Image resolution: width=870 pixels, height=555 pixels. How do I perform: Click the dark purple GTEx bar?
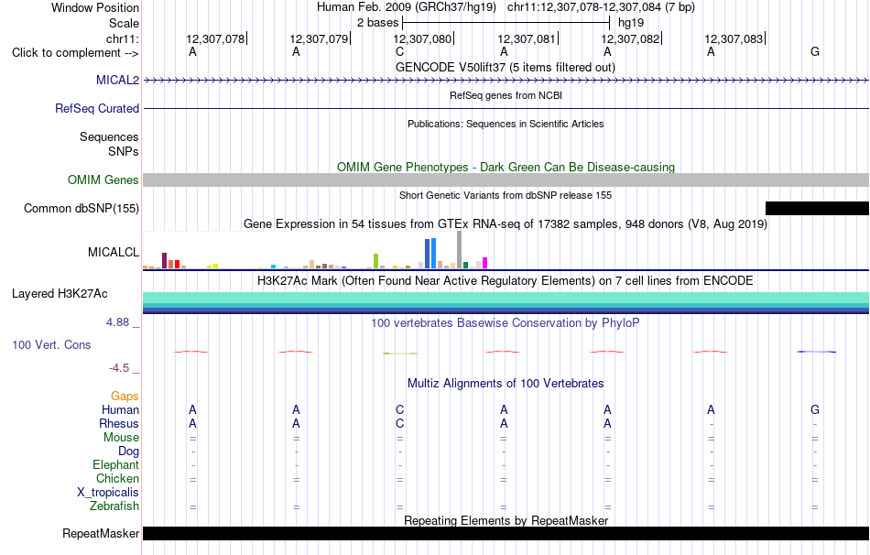coord(164,260)
